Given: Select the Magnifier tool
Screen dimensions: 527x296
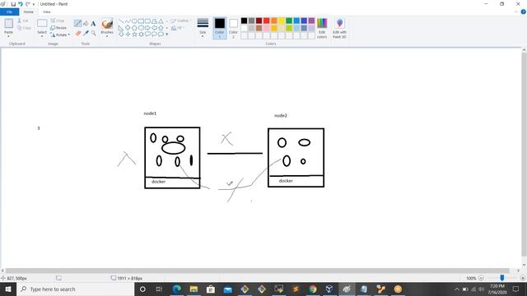Looking at the screenshot, I should (93, 33).
